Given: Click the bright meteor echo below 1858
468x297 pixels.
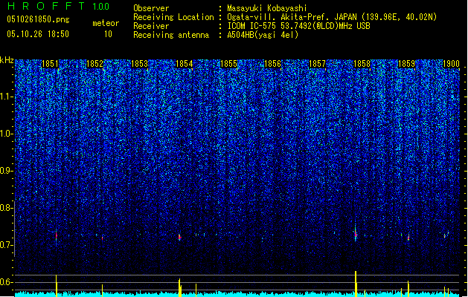Looking at the screenshot, I should [x=356, y=235].
